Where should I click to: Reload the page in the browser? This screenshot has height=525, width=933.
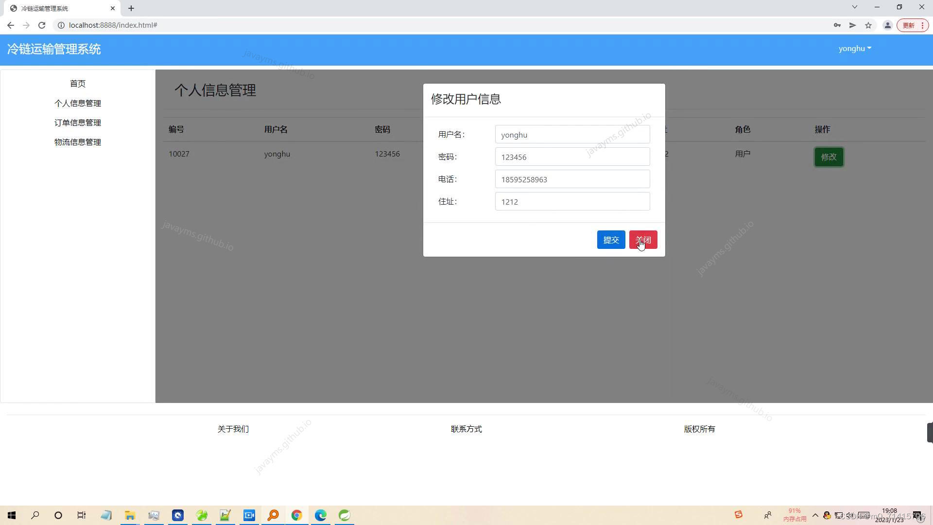(42, 25)
